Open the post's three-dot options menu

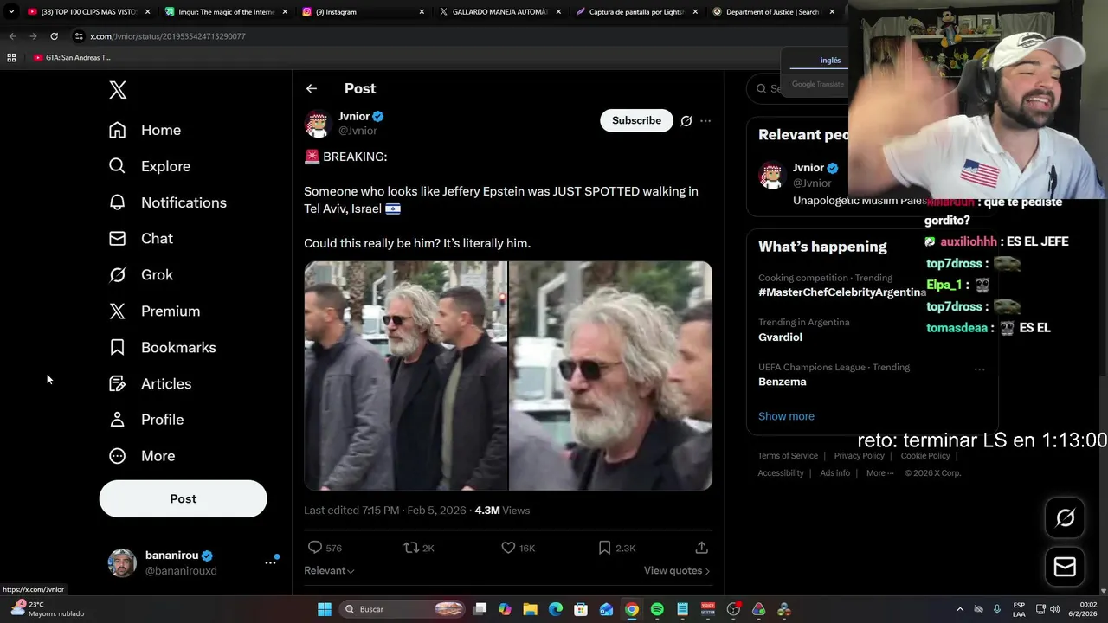tap(705, 121)
